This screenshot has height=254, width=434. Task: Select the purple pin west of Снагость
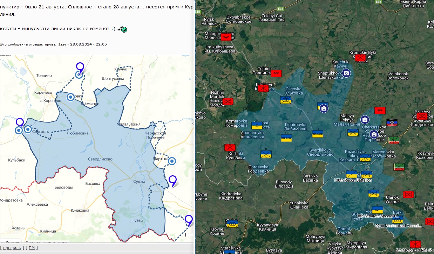click(x=20, y=123)
